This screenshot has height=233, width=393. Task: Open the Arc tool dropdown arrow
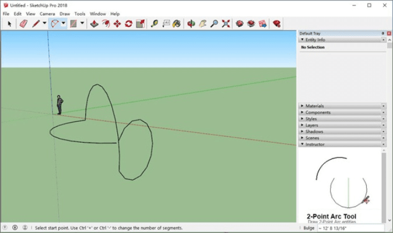pyautogui.click(x=64, y=23)
